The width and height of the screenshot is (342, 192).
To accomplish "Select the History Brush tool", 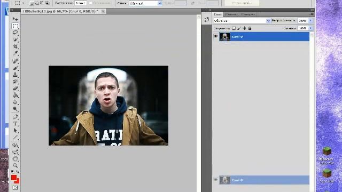I will [x=15, y=82].
